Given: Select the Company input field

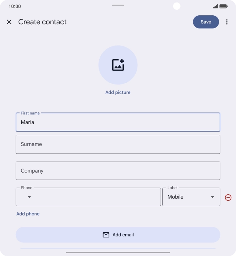Looking at the screenshot, I should (118, 171).
